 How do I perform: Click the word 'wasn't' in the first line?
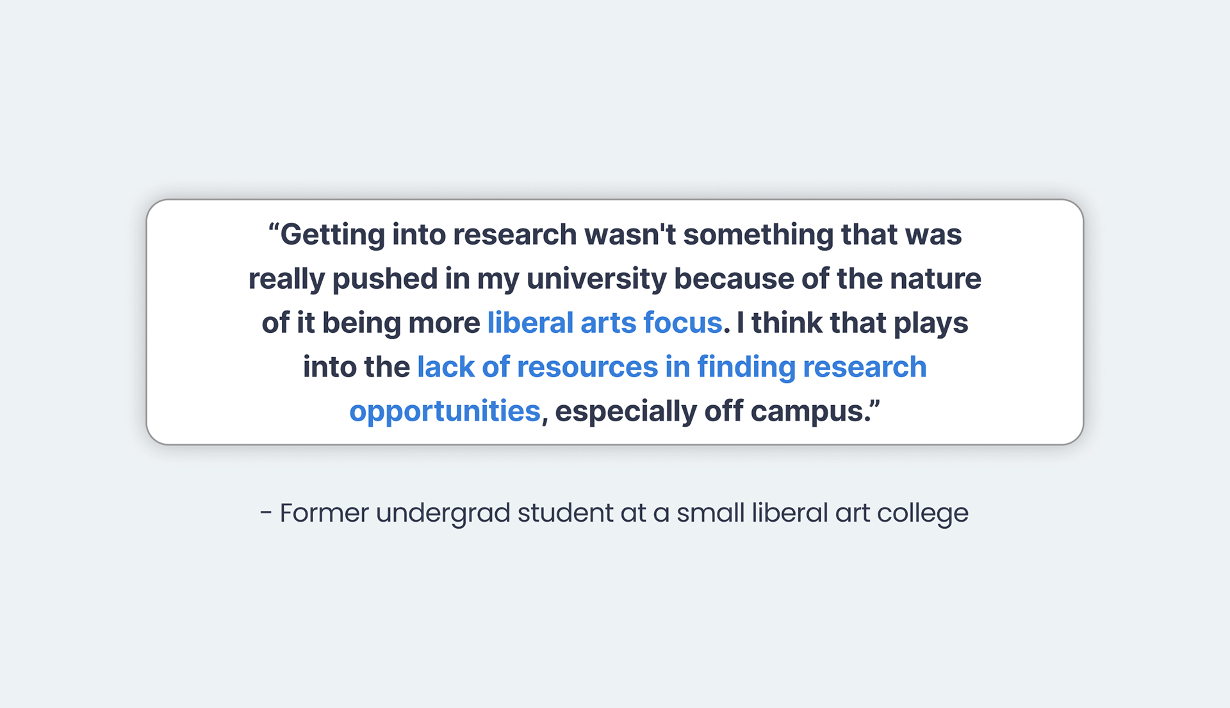630,234
